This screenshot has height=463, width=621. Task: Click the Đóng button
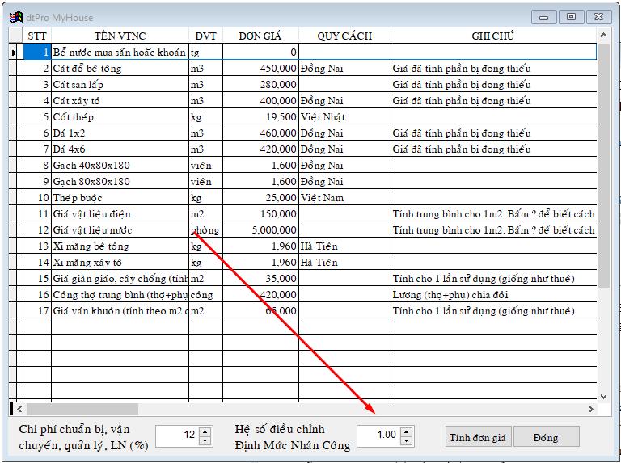coord(546,437)
